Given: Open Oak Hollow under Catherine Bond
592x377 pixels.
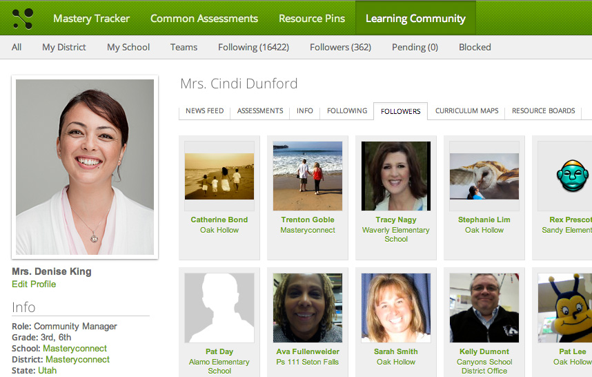Looking at the screenshot, I should (x=219, y=230).
